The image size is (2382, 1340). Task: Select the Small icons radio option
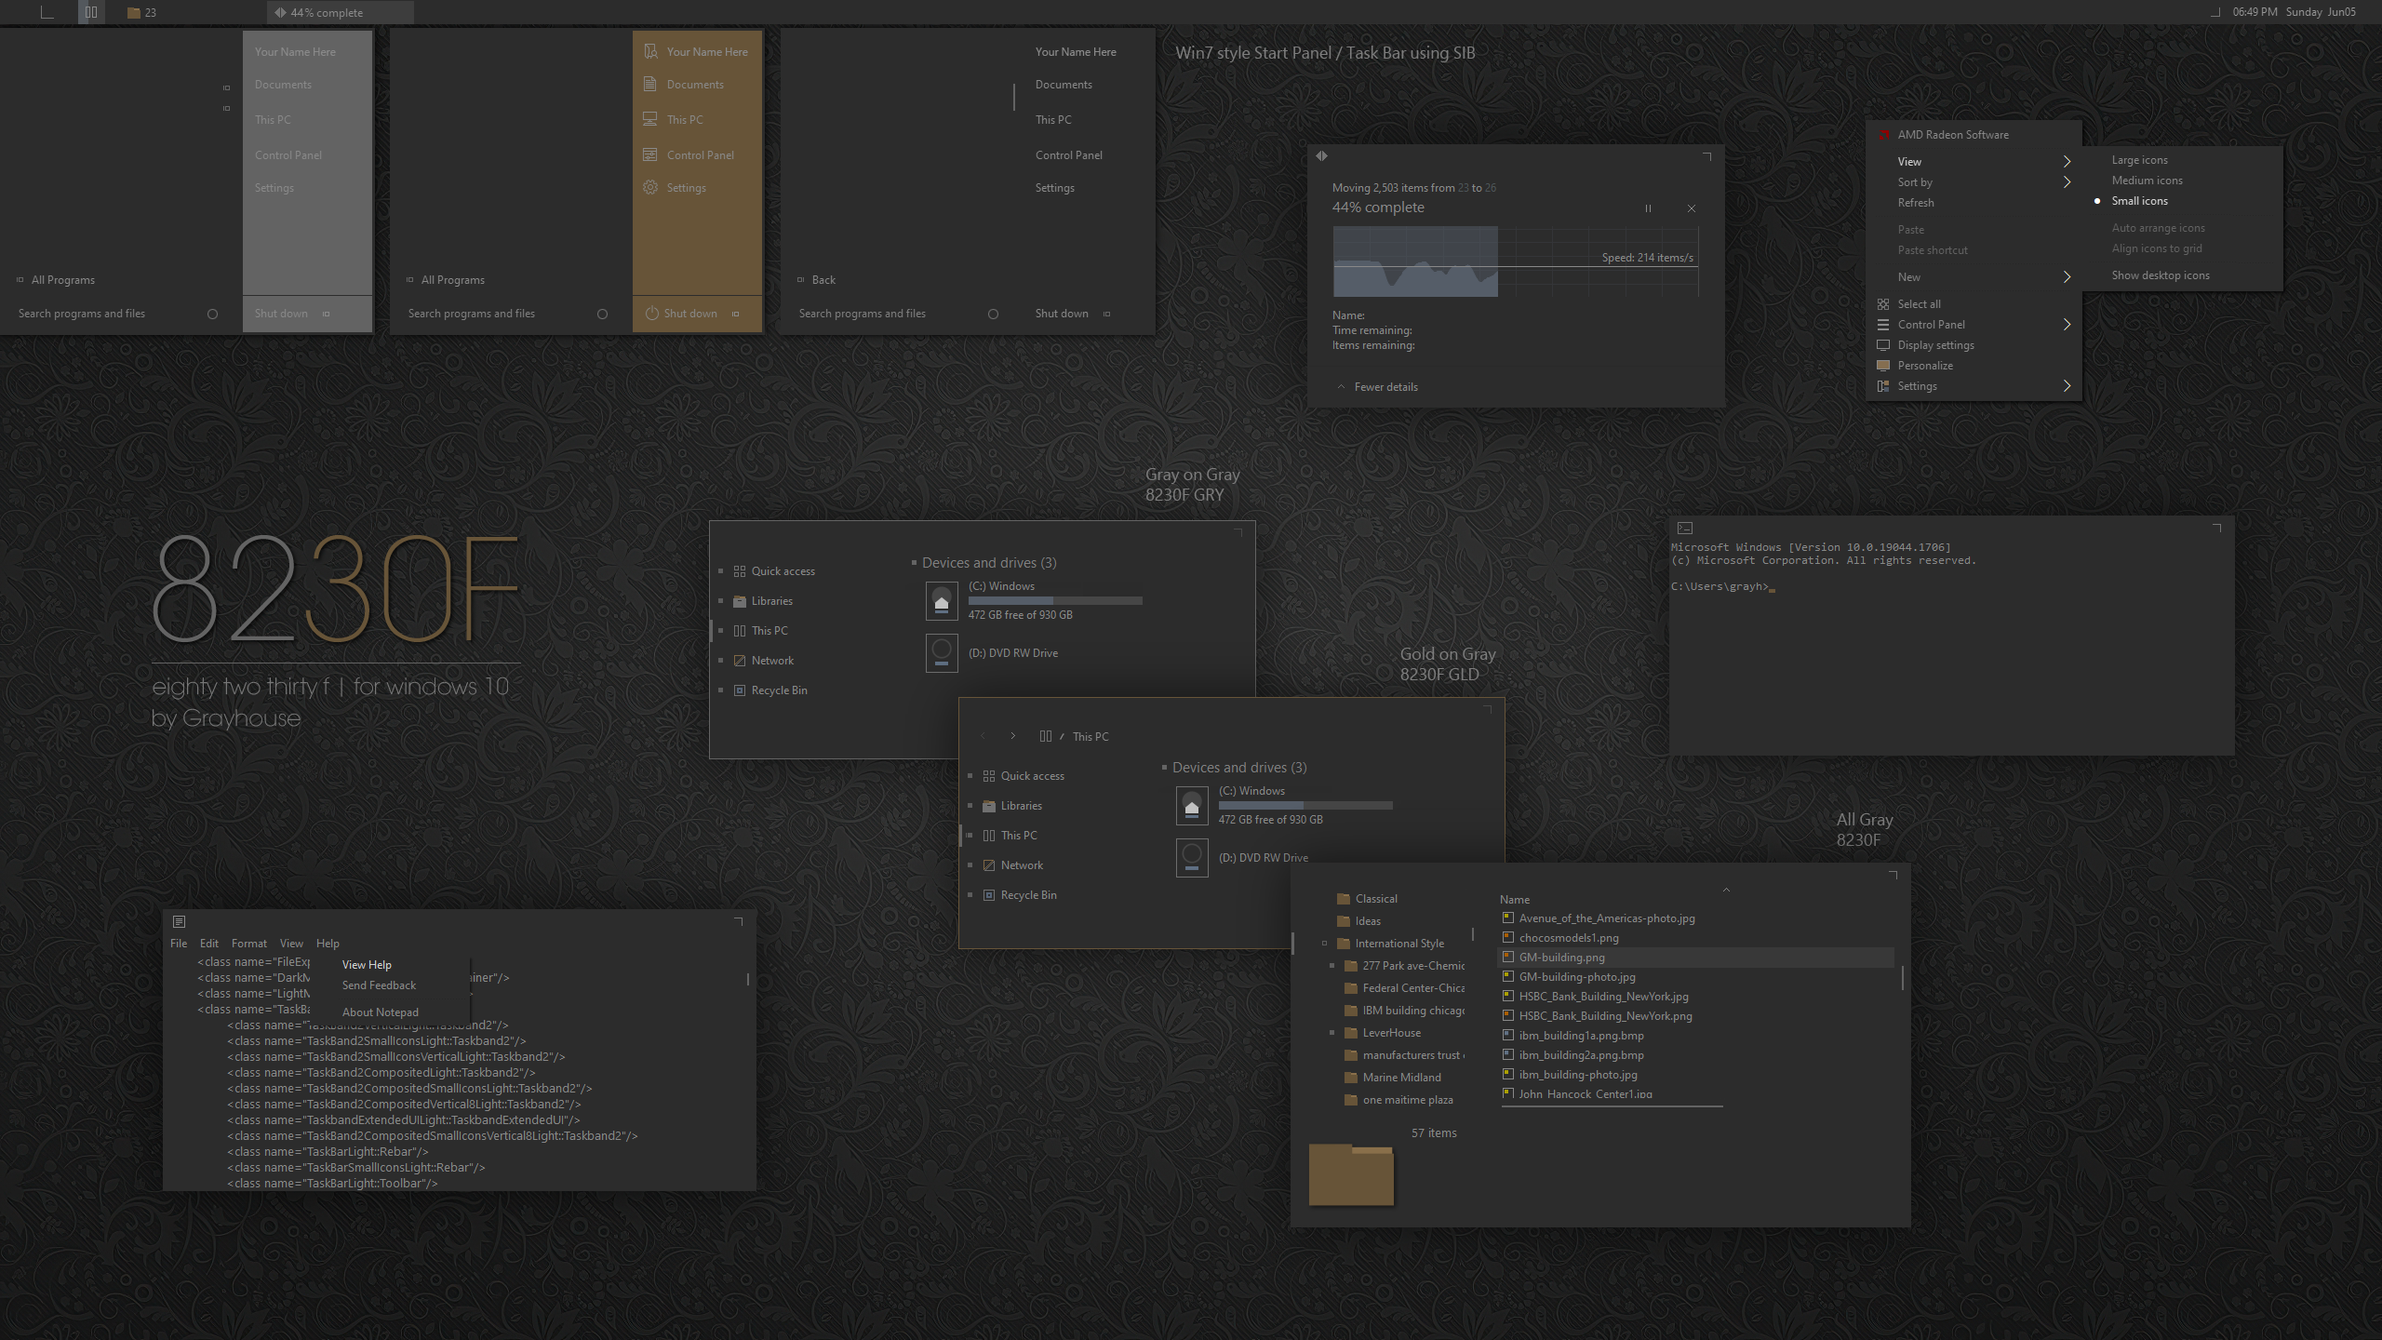pos(2139,201)
